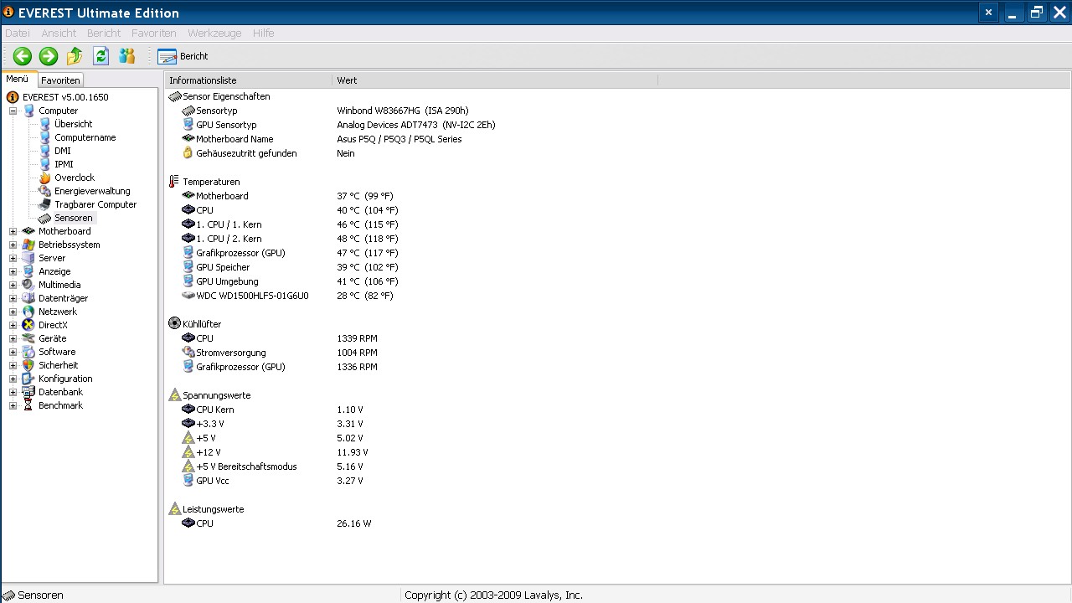Click the Up one level toolbar icon

coord(75,56)
